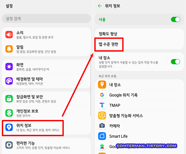Image resolution: width=186 pixels, height=154 pixels.
Task: Tap the green Lock screen padlock icon
Action: [x=9, y=99]
